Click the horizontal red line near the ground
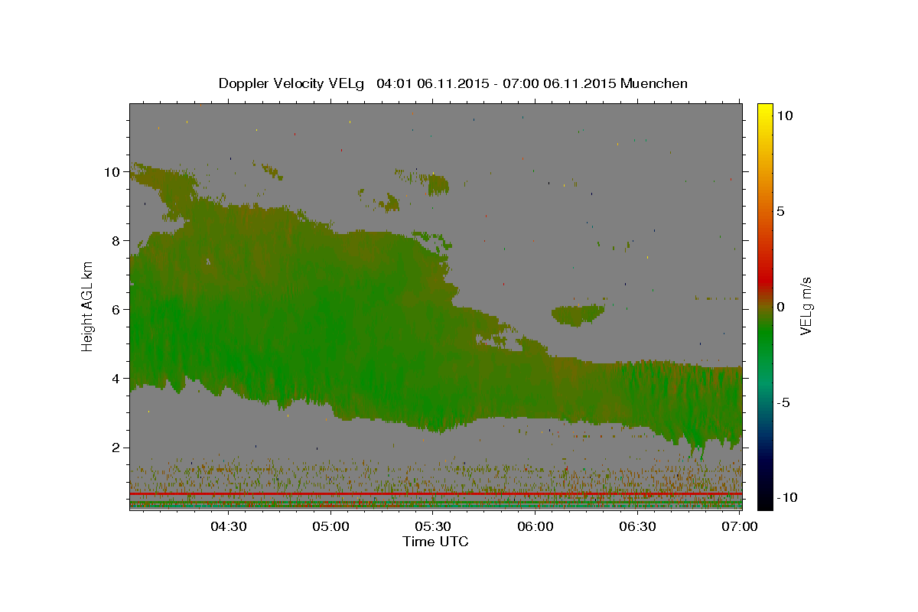This screenshot has height=612, width=918. (435, 494)
